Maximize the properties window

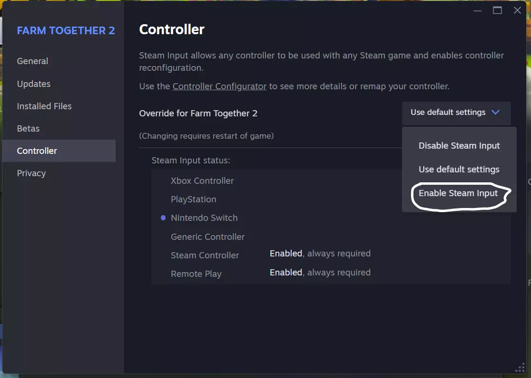tap(497, 10)
